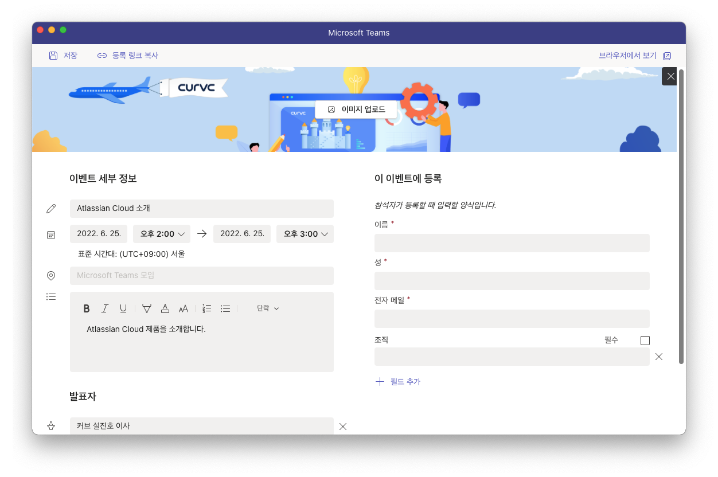Remove the 조직 field with the X
The height and width of the screenshot is (477, 718).
tap(659, 357)
